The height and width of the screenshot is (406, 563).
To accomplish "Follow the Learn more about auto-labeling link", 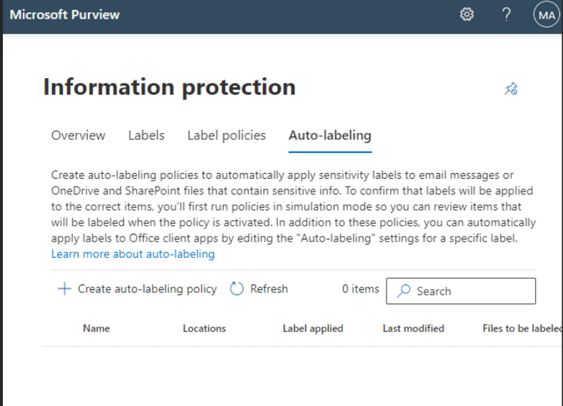I will point(133,254).
